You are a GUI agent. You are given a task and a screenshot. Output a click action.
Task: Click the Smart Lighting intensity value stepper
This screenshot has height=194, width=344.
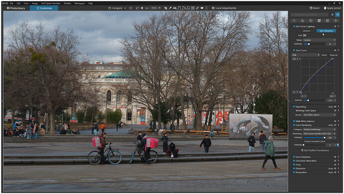[335, 44]
